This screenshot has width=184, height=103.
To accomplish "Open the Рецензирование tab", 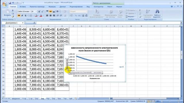I will coord(76,7).
